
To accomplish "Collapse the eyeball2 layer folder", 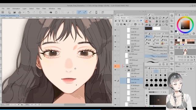I will 126,70.
